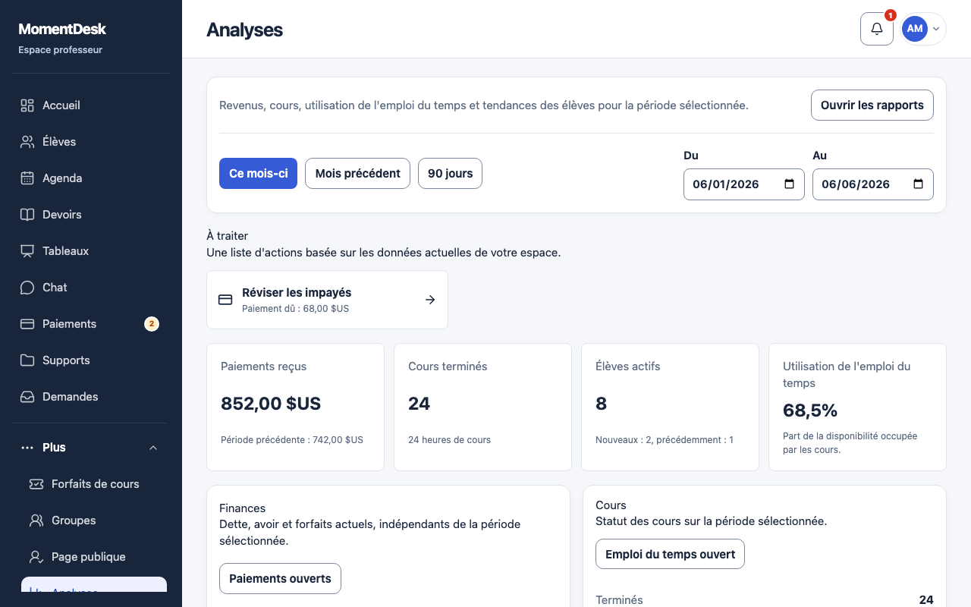Click the Élèves people icon
The image size is (971, 607).
click(x=27, y=142)
